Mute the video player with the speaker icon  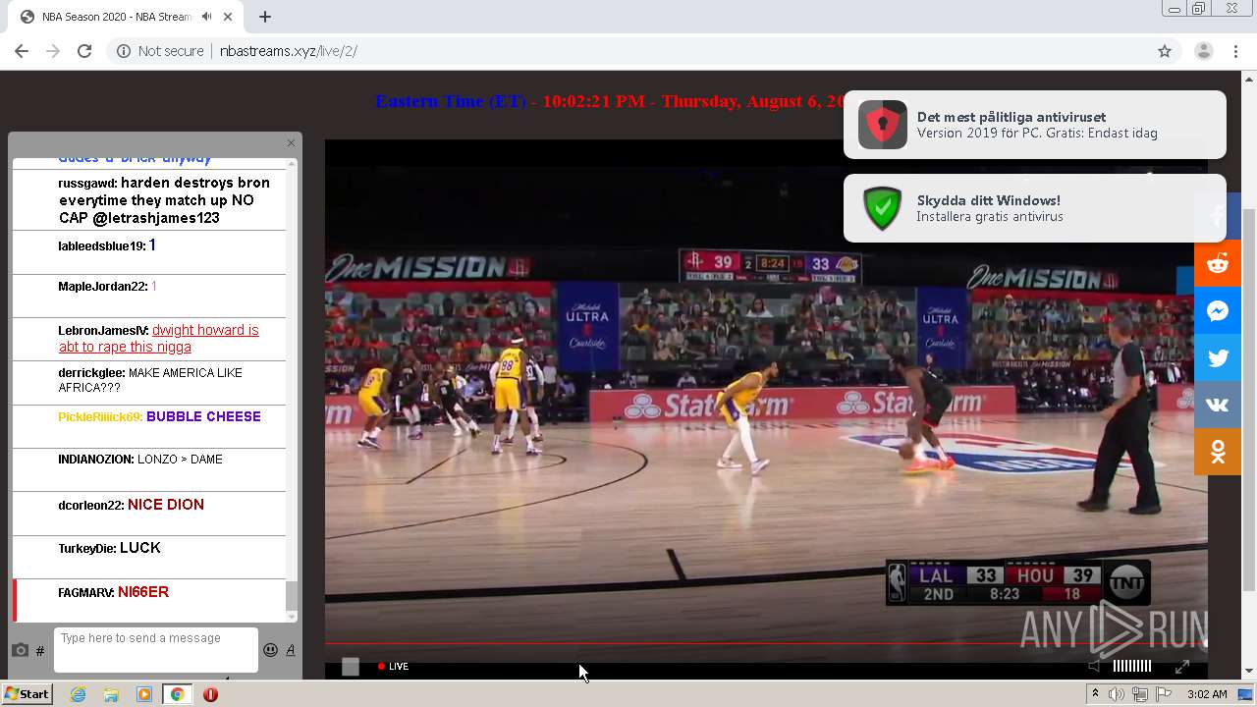tap(1094, 666)
